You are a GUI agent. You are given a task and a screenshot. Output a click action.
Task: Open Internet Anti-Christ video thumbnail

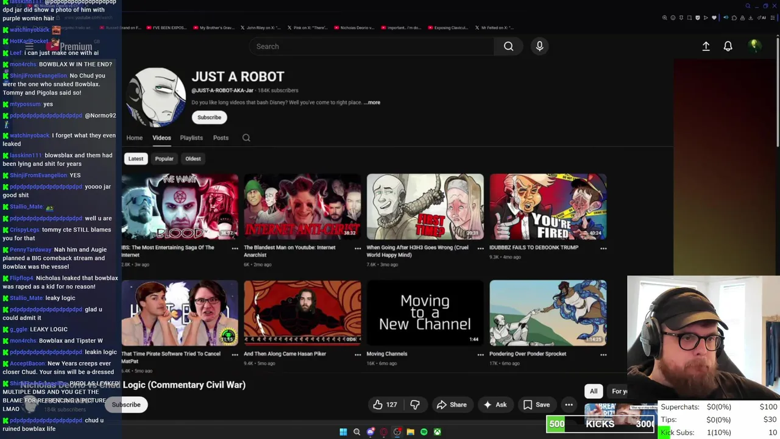[302, 207]
